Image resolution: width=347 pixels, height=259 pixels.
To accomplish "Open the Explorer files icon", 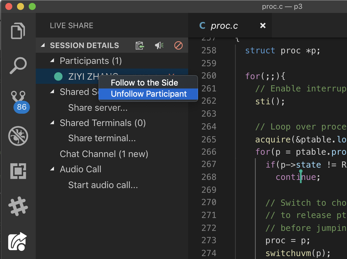I will pyautogui.click(x=18, y=31).
